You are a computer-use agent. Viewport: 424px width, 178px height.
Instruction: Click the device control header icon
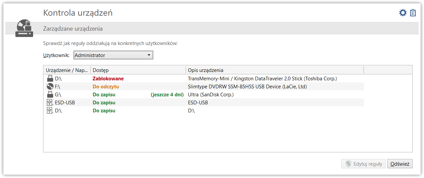pyautogui.click(x=24, y=28)
